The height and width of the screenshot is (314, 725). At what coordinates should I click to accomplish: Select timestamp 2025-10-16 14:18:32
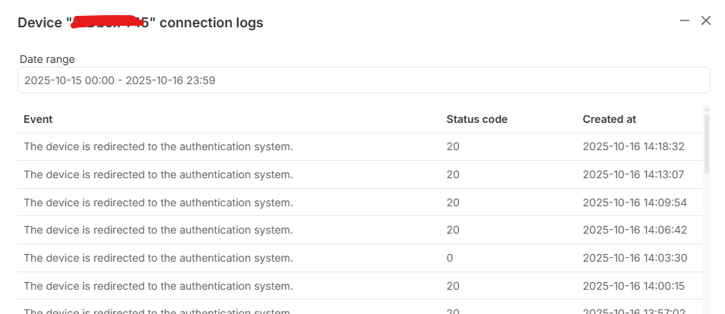634,147
